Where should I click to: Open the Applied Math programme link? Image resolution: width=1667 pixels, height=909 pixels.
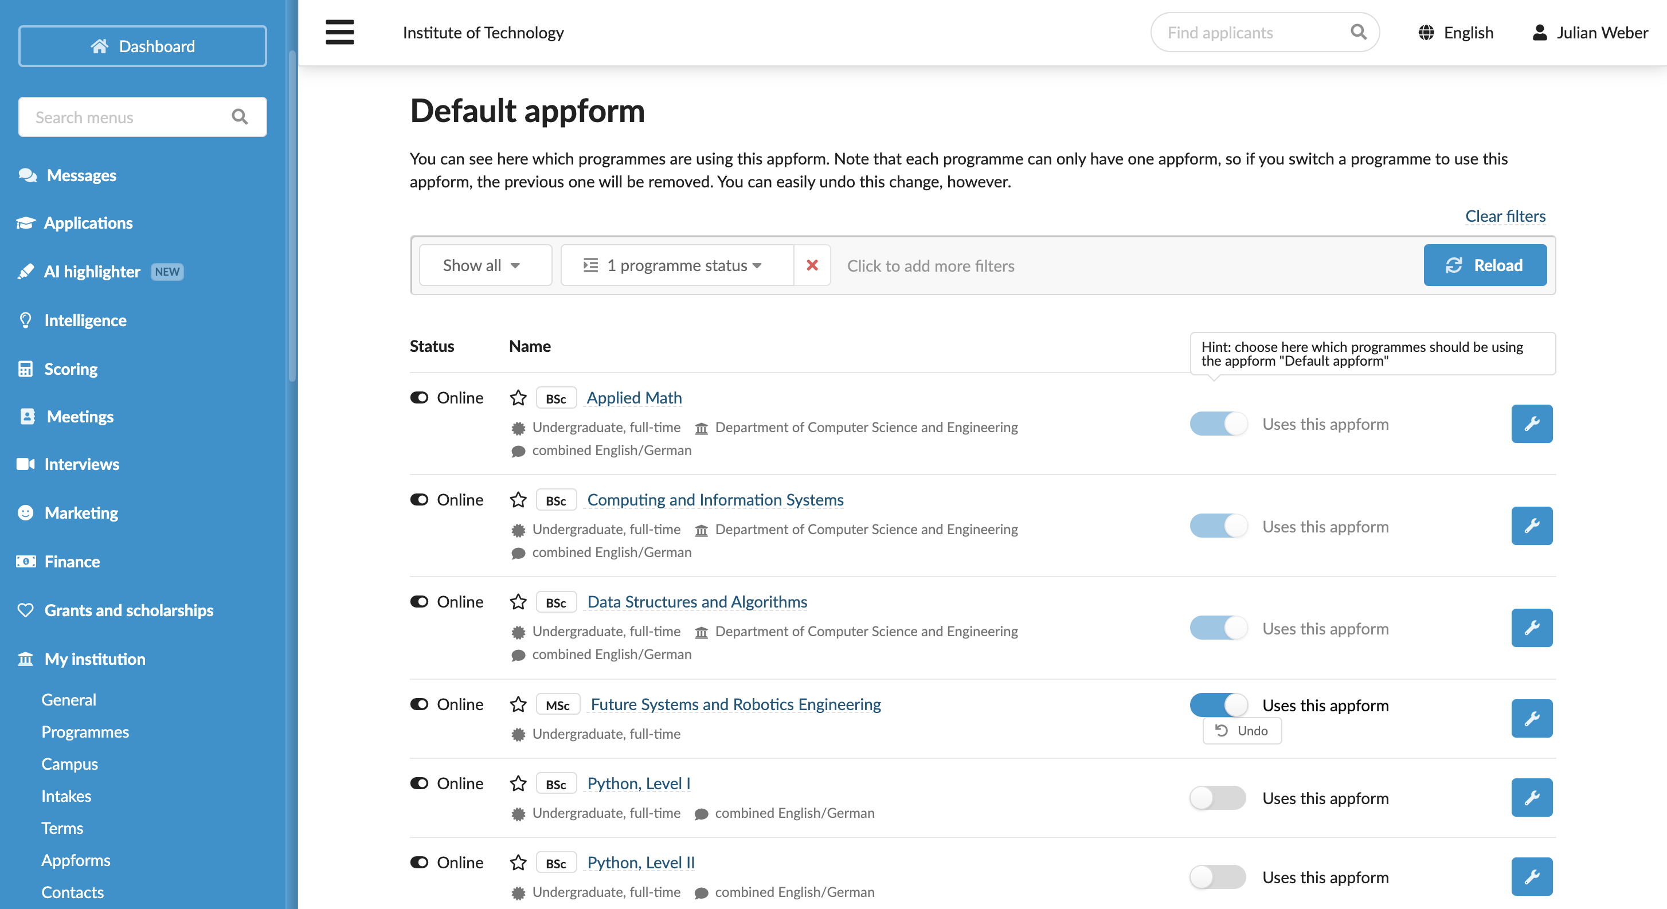[633, 398]
